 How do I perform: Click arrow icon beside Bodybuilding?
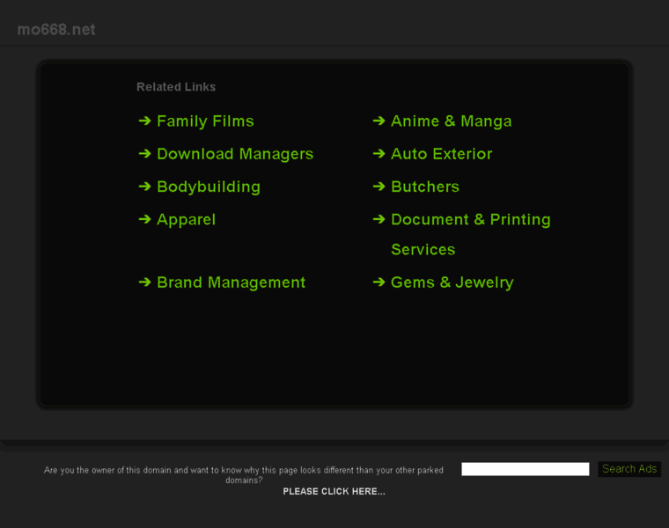pos(145,187)
